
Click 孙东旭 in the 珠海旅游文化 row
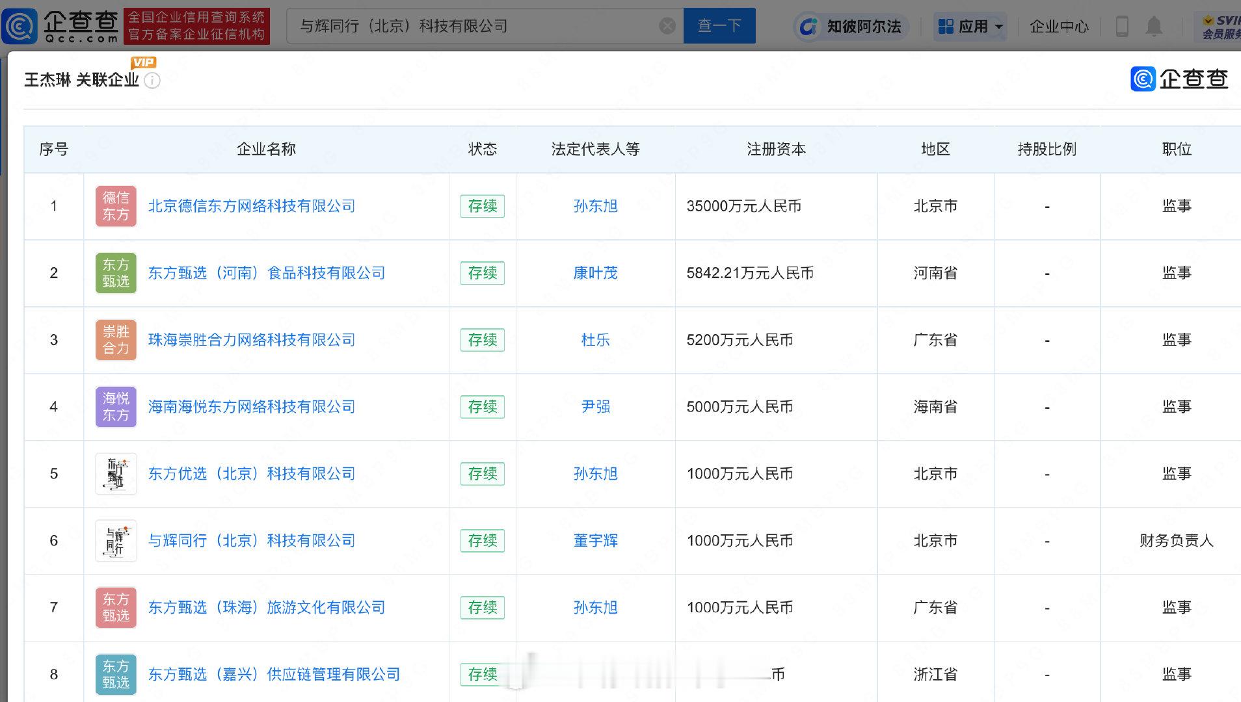(595, 608)
